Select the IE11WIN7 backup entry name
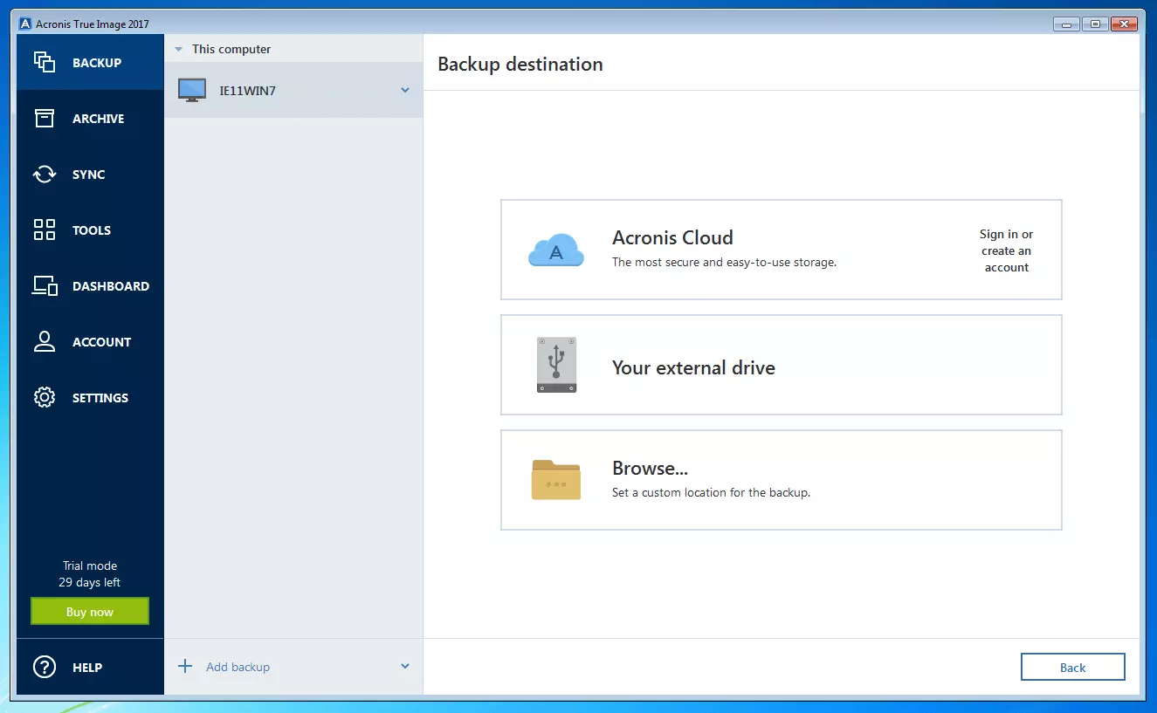Viewport: 1157px width, 713px height. (x=247, y=90)
